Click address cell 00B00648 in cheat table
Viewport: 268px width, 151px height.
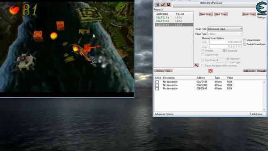click(x=202, y=89)
